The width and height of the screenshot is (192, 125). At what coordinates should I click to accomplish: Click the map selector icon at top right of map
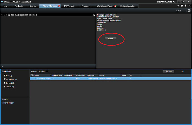point(94,15)
